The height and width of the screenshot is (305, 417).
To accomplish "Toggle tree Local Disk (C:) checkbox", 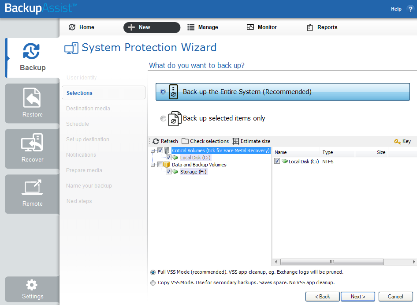I will [169, 158].
